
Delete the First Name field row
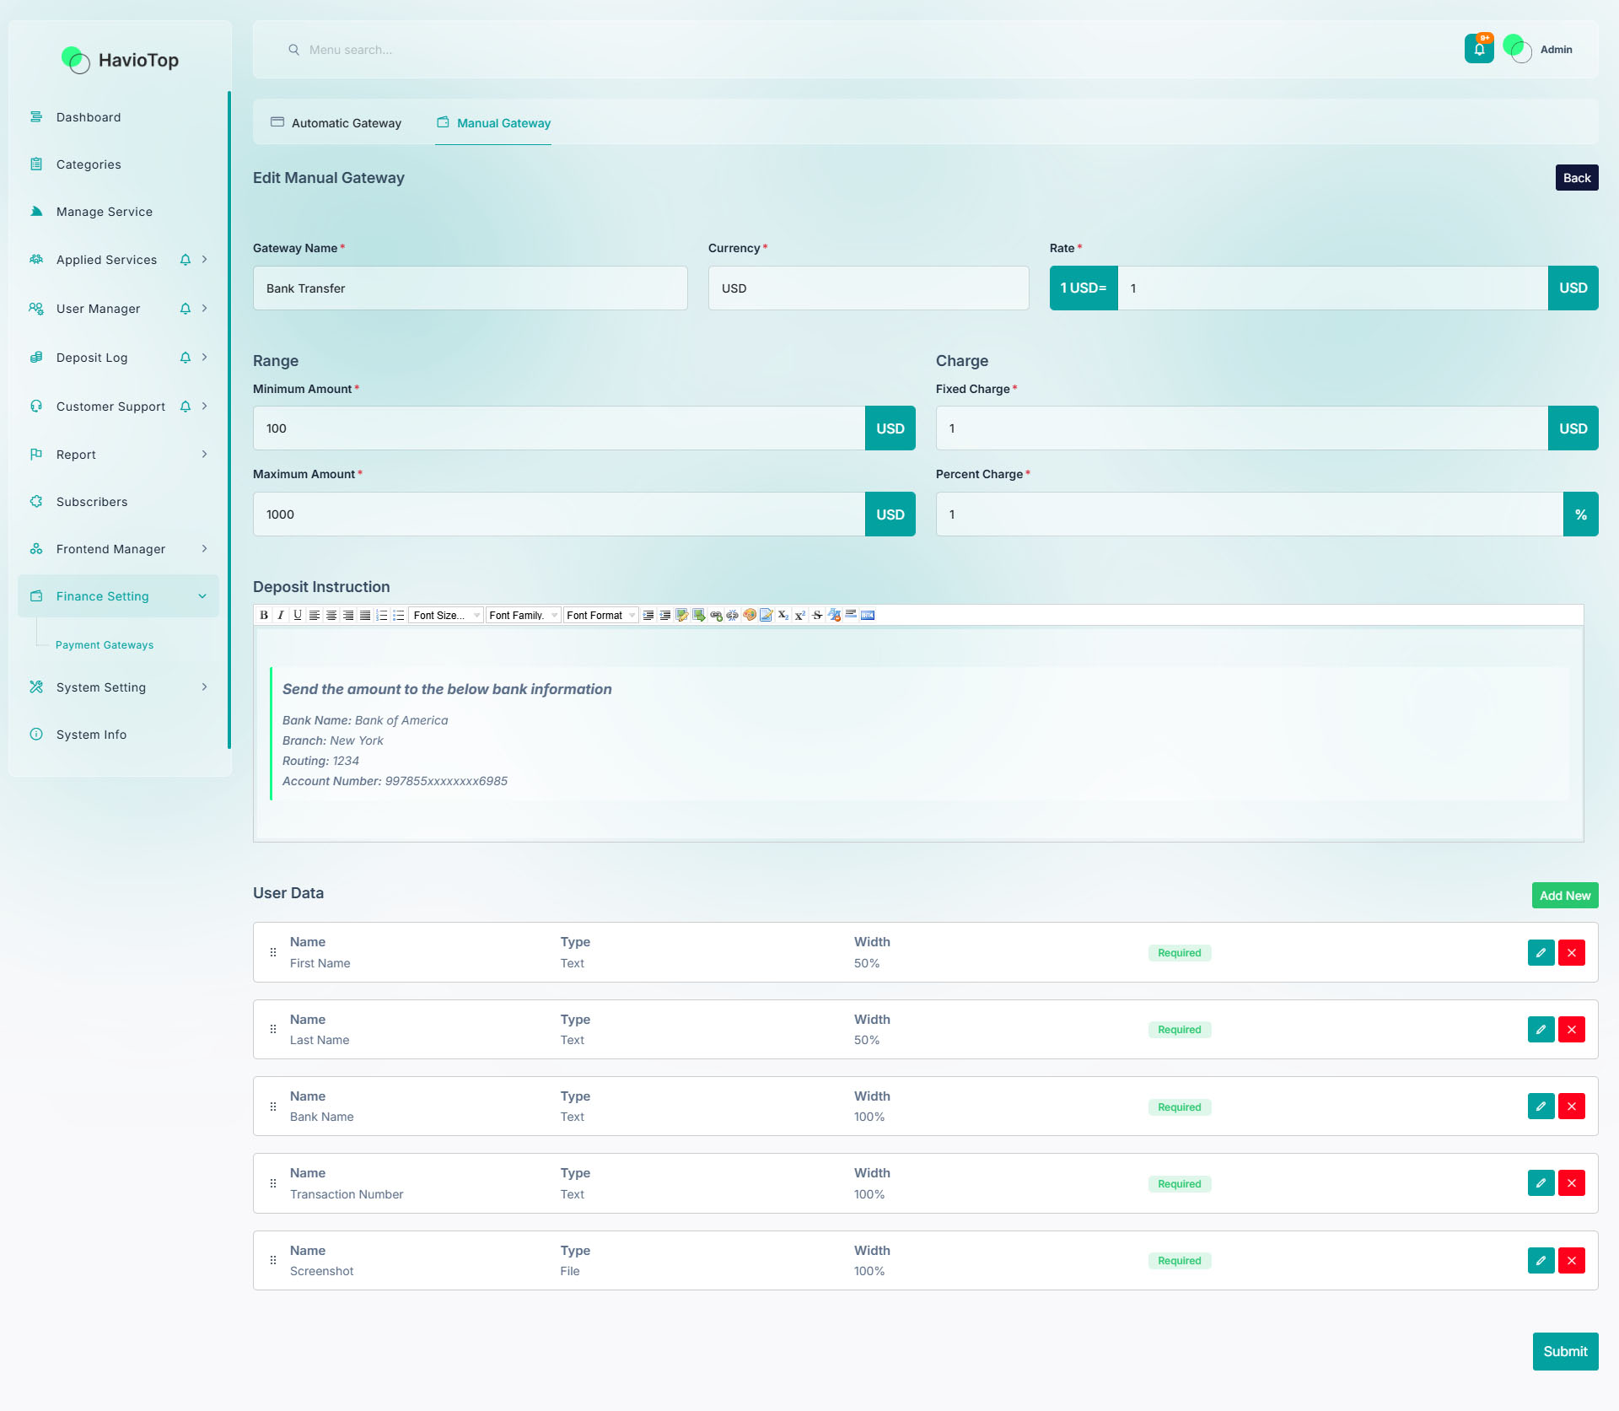1572,952
